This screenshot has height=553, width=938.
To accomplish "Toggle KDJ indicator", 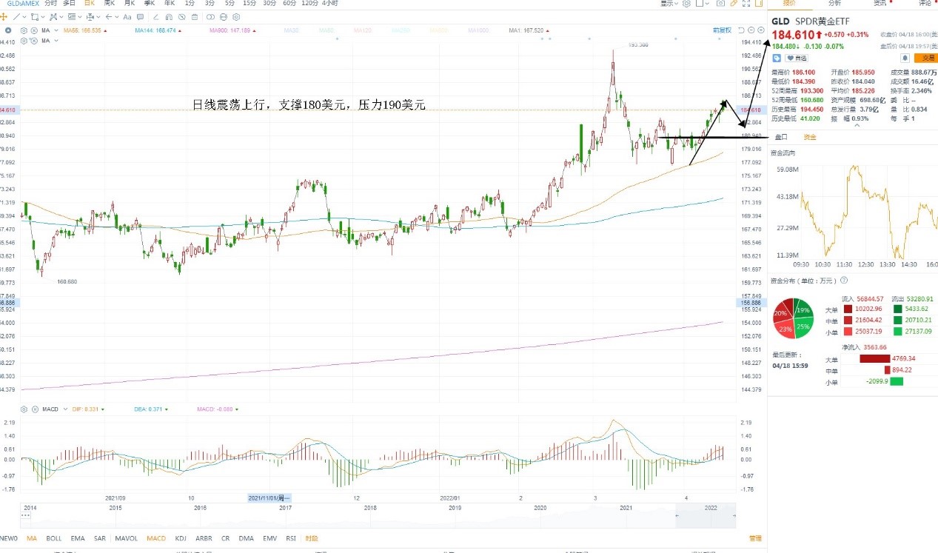I will [181, 538].
